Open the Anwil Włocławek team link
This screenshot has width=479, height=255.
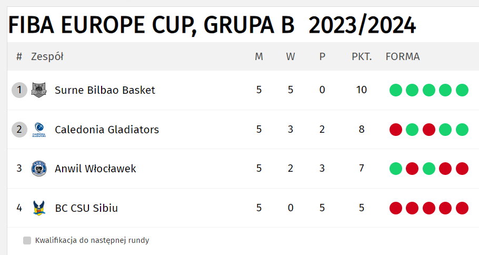[x=95, y=169]
